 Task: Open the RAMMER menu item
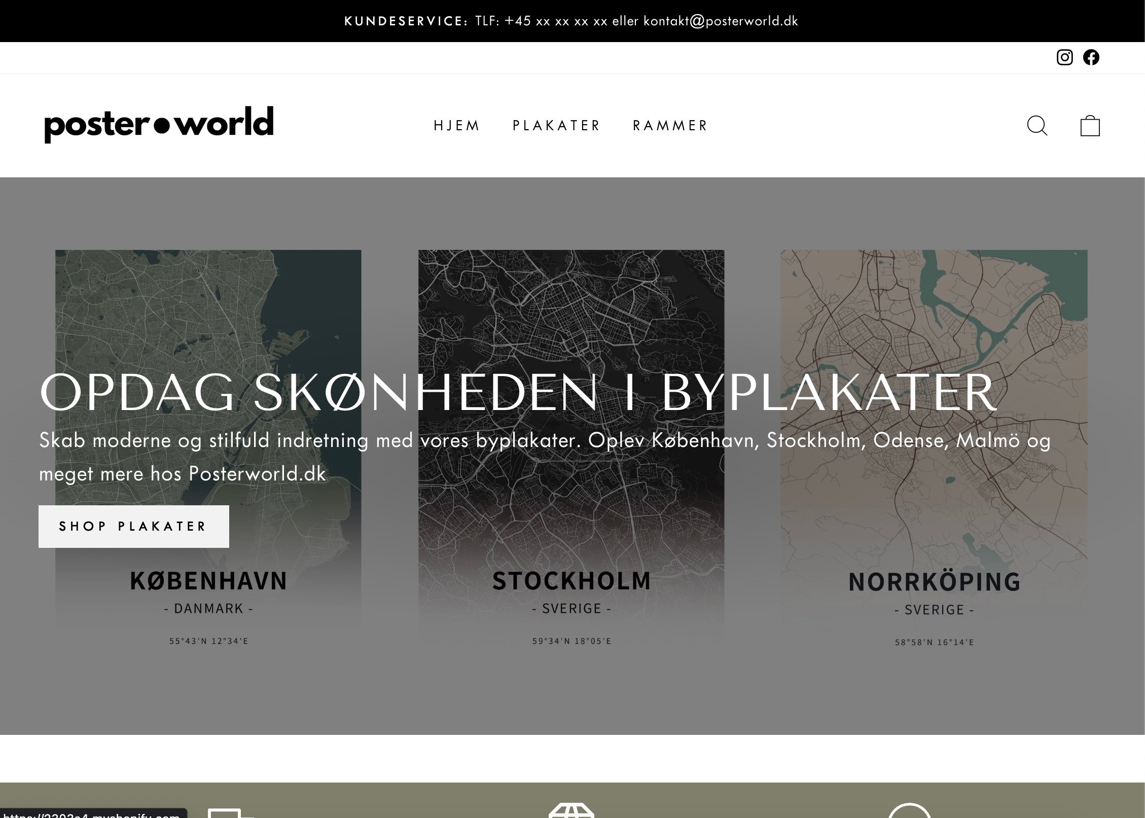coord(670,126)
